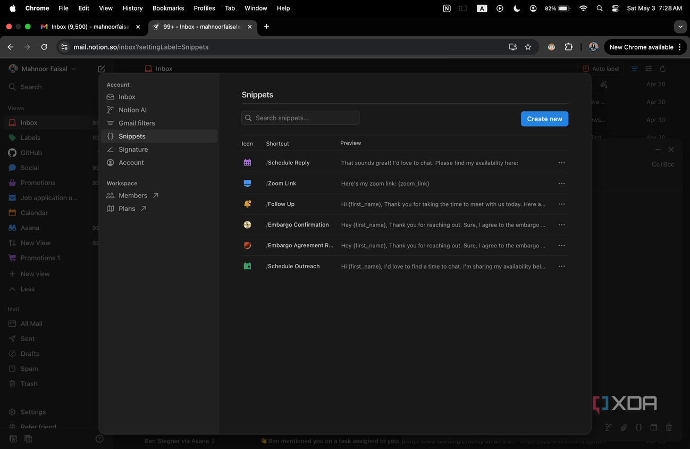Bookmark this page with the star icon
The width and height of the screenshot is (690, 449).
[528, 47]
